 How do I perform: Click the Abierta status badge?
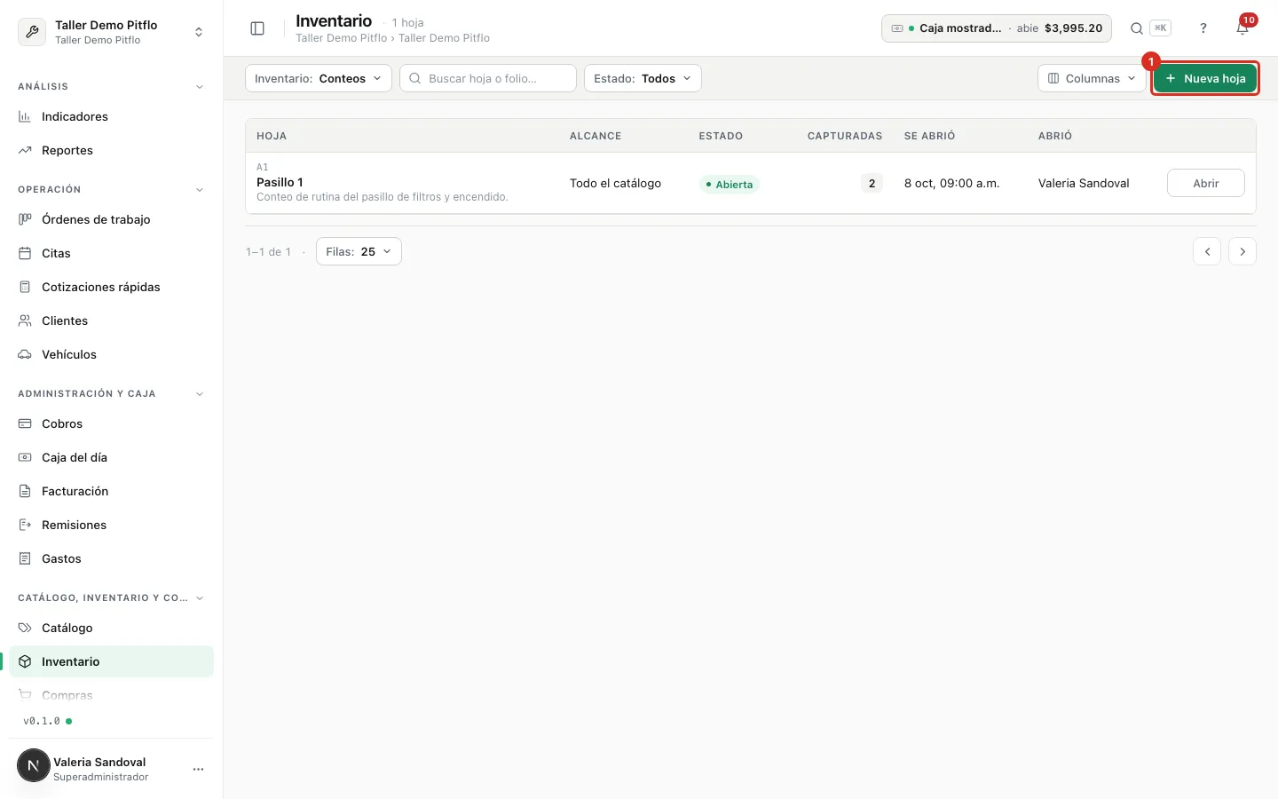pyautogui.click(x=729, y=185)
